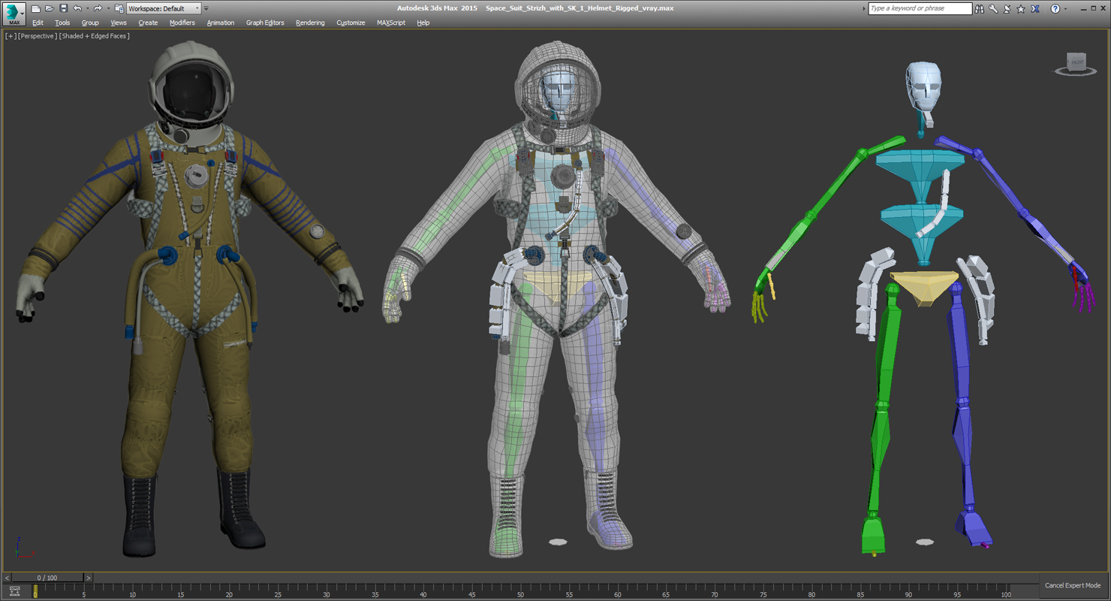Expand the InfoCenter search box arrow

pyautogui.click(x=863, y=8)
